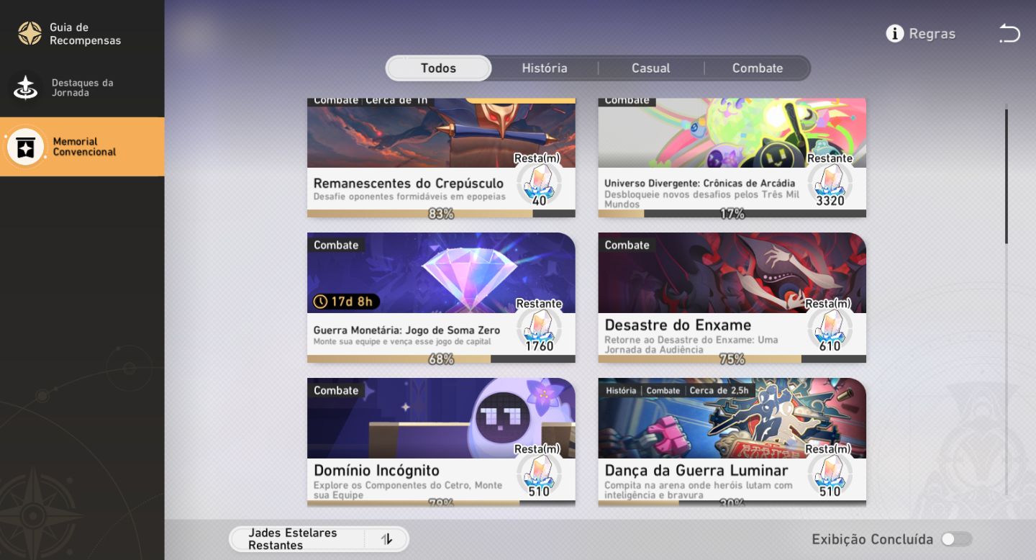Click the Desastre do Enxame card artwork
Screen dimensions: 1036x560
pos(732,273)
